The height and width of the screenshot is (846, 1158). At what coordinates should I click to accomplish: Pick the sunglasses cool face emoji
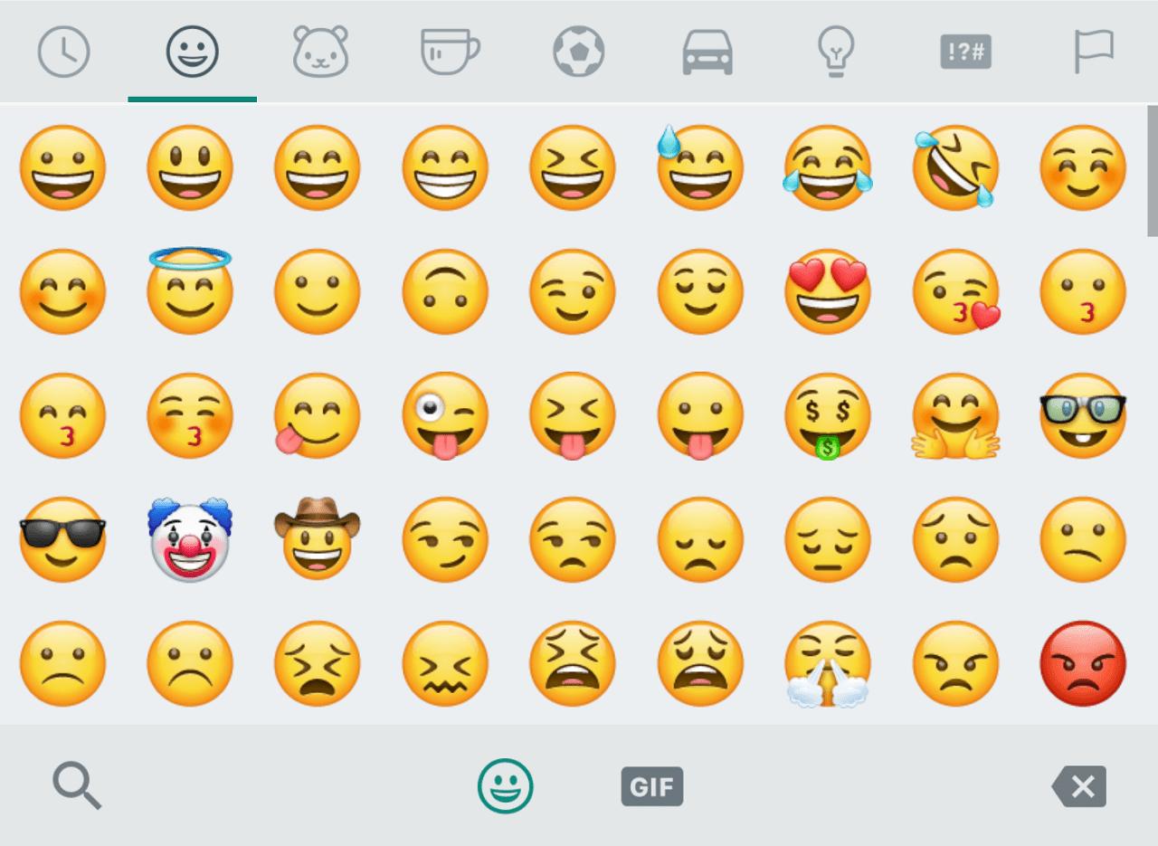pos(62,539)
